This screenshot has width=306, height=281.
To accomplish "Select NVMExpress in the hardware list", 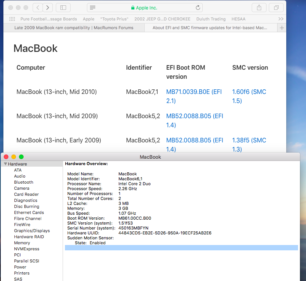I will point(27,249).
